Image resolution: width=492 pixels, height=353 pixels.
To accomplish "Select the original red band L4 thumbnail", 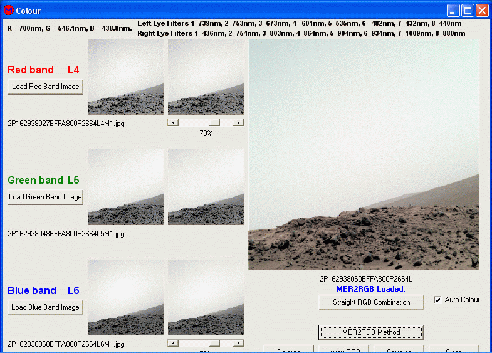I will point(125,76).
